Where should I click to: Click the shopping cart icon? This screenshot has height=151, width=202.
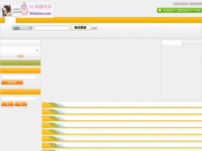160,10
